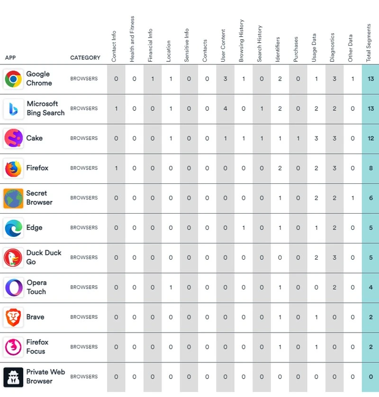Sort by the CATEGORY column header

tap(85, 58)
